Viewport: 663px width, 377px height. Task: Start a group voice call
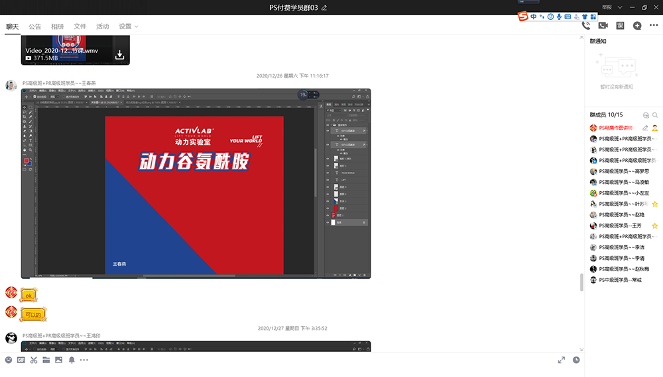coord(586,26)
